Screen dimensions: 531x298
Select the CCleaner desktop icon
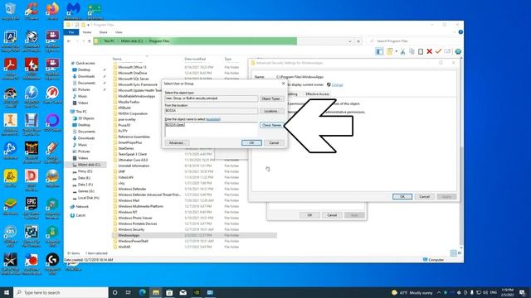[x=32, y=11]
